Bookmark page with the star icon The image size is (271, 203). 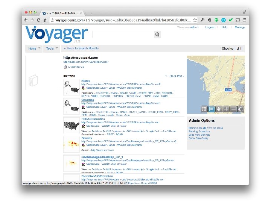tap(195, 20)
